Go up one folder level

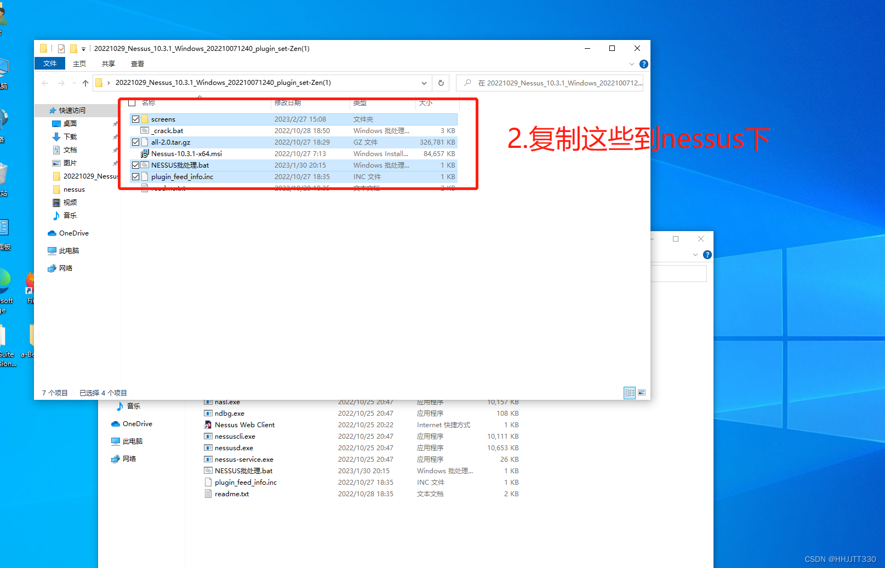click(85, 83)
